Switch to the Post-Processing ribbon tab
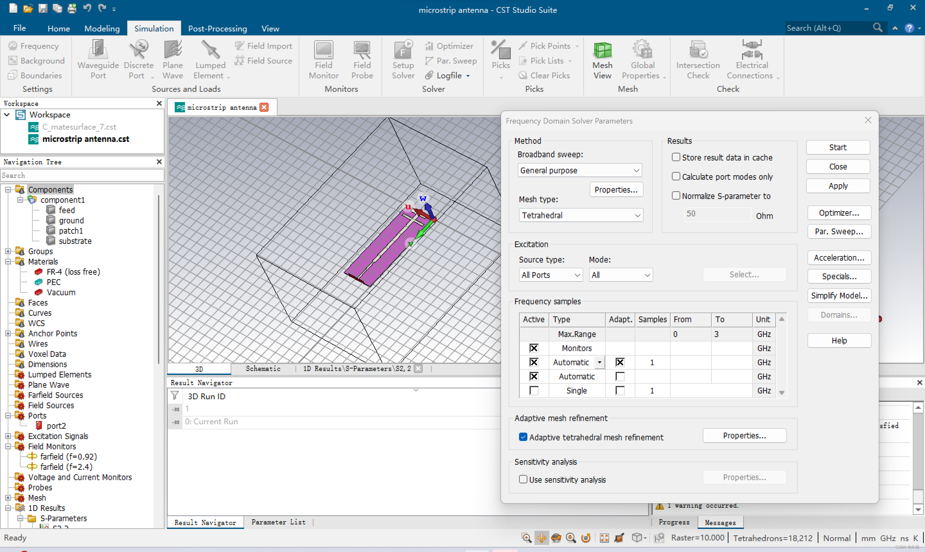This screenshot has height=552, width=925. 217,29
